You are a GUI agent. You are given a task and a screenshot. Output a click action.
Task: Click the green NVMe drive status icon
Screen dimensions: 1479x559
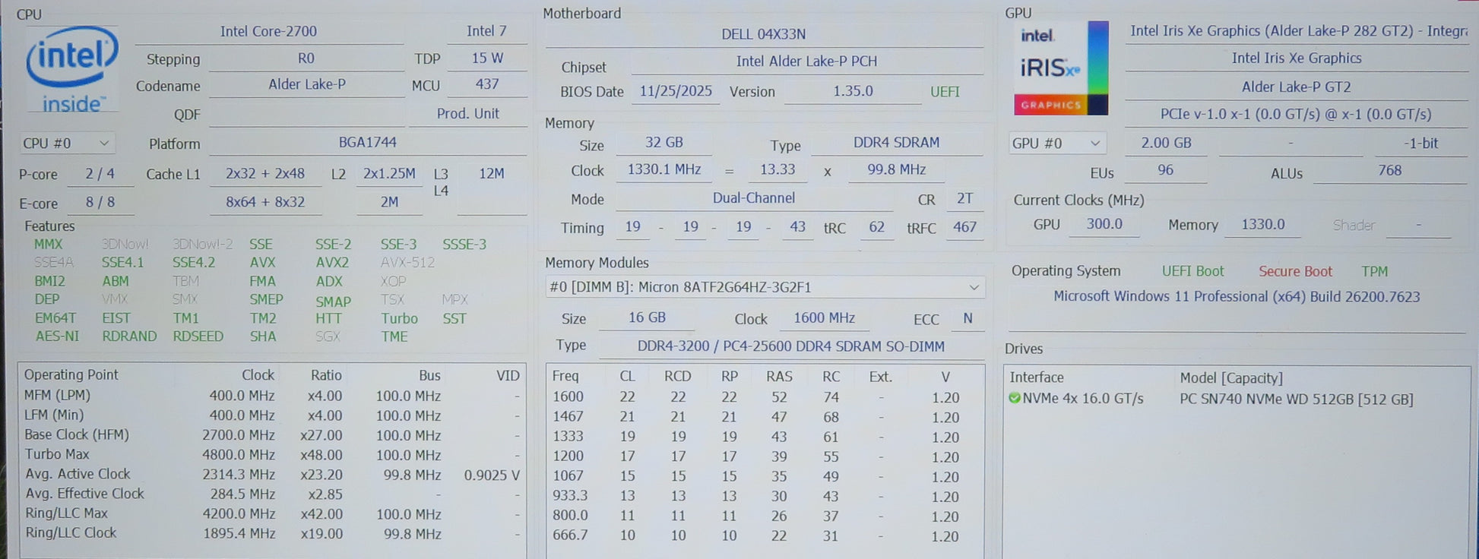click(1014, 398)
